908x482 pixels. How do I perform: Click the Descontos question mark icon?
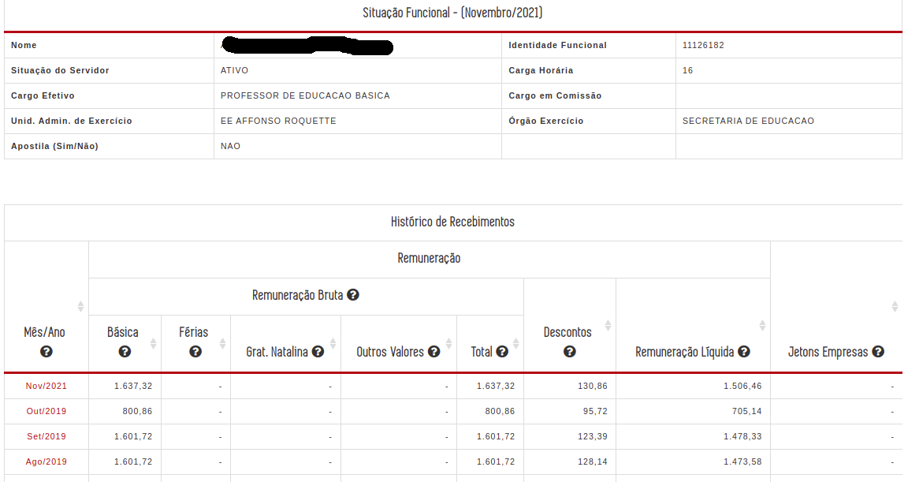(x=570, y=352)
